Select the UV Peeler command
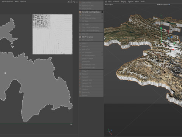The image size is (182, 137). [91, 24]
